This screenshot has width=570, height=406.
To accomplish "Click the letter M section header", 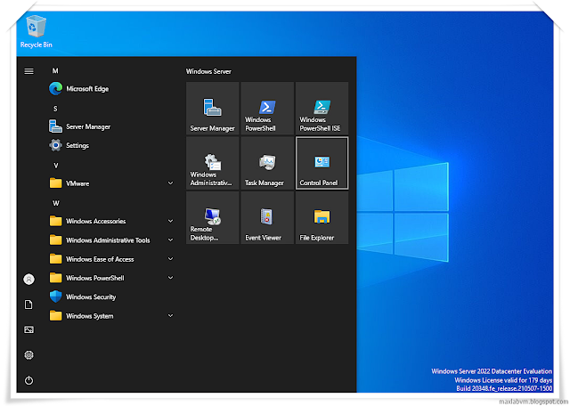I will click(55, 71).
